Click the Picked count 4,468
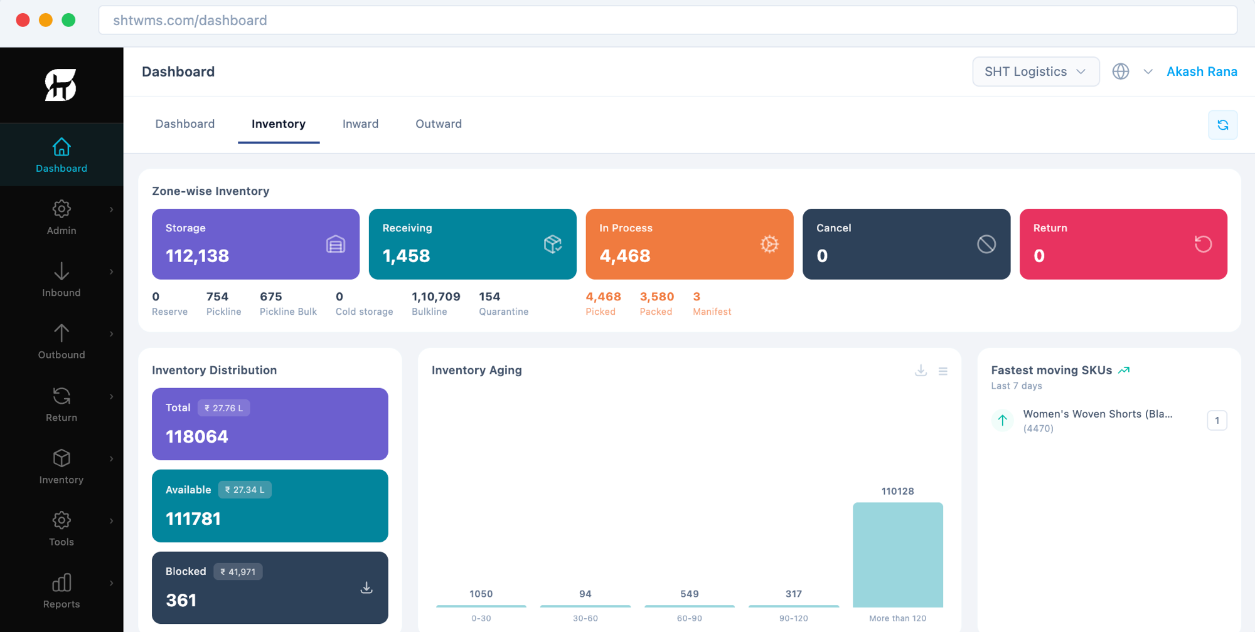1255x632 pixels. point(603,297)
